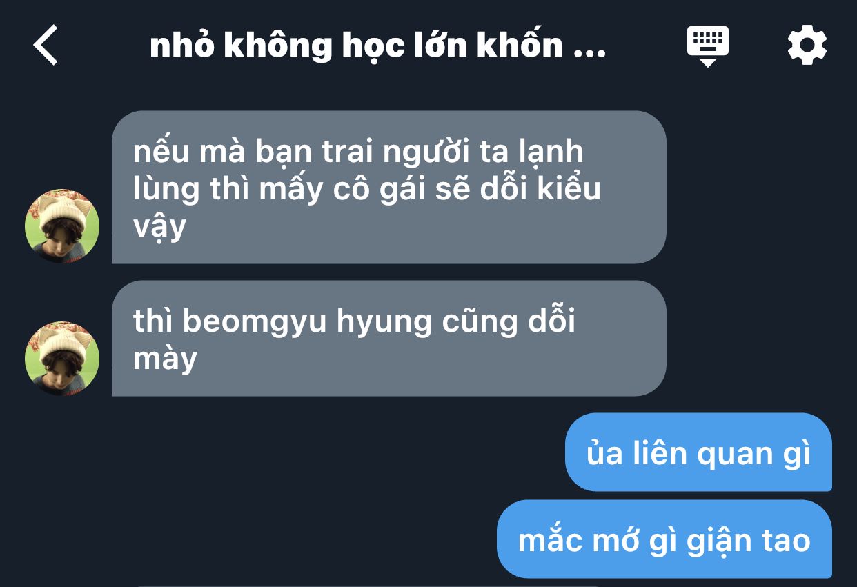The width and height of the screenshot is (857, 587).
Task: Select the 'nếu mà bạn trai người ta lạnh' bubble
Action: point(388,188)
